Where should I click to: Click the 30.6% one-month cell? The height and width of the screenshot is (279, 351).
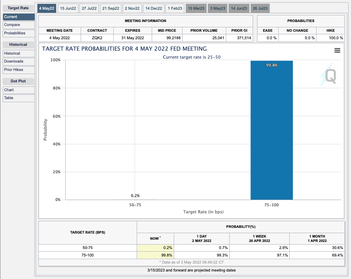317,248
